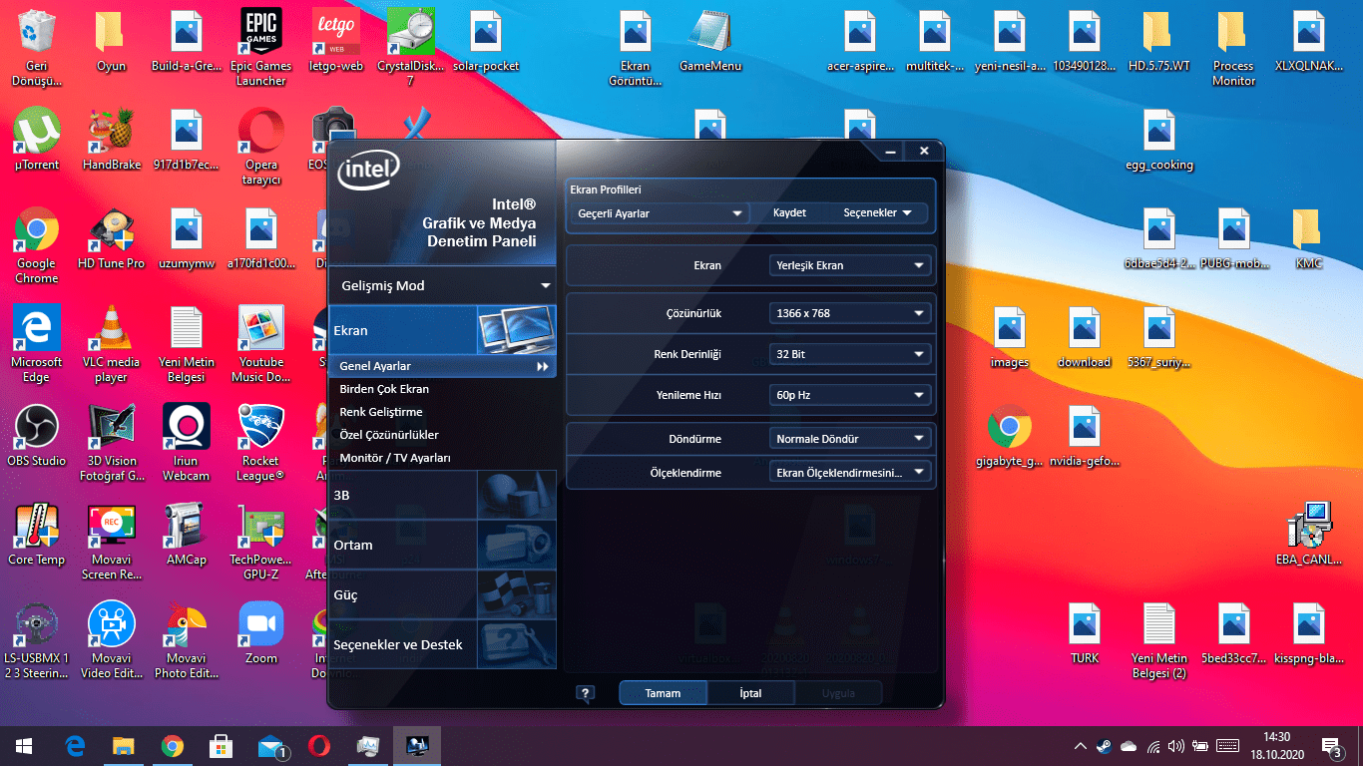This screenshot has height=766, width=1363.
Task: Select the CrystalDiskMark 7 desktop icon
Action: click(410, 48)
